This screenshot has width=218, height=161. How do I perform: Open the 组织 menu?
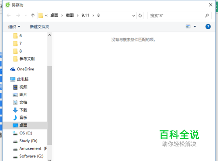point(14,27)
